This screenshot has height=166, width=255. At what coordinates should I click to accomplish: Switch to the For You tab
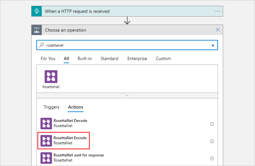pyautogui.click(x=48, y=59)
